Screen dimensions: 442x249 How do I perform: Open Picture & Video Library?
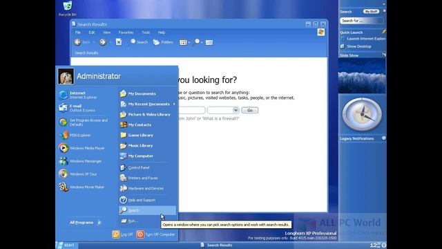(x=147, y=115)
